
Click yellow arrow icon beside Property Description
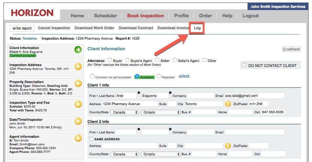pyautogui.click(x=78, y=83)
